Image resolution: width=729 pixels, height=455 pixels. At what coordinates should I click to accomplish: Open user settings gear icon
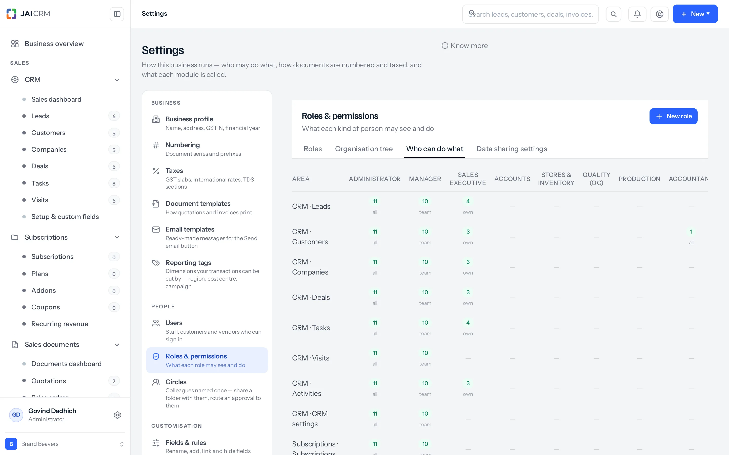tap(117, 415)
